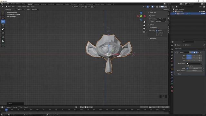Screen dimensions: 206x116
Task: Open viewport Add menu
Action: 28,6
